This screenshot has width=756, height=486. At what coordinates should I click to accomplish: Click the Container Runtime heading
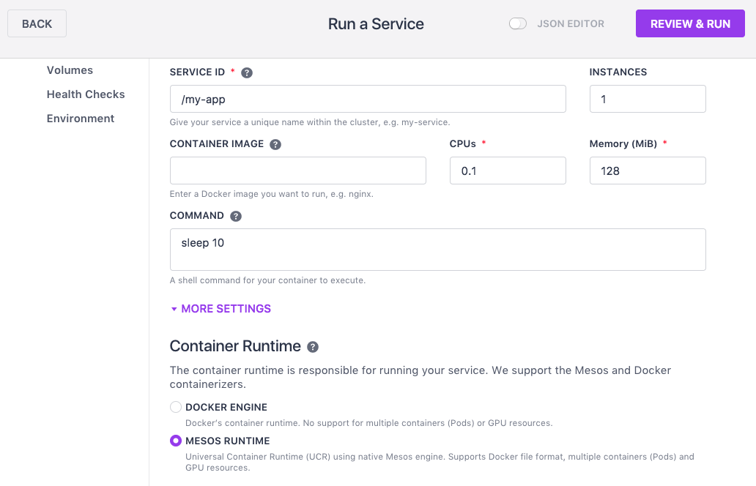coord(235,346)
